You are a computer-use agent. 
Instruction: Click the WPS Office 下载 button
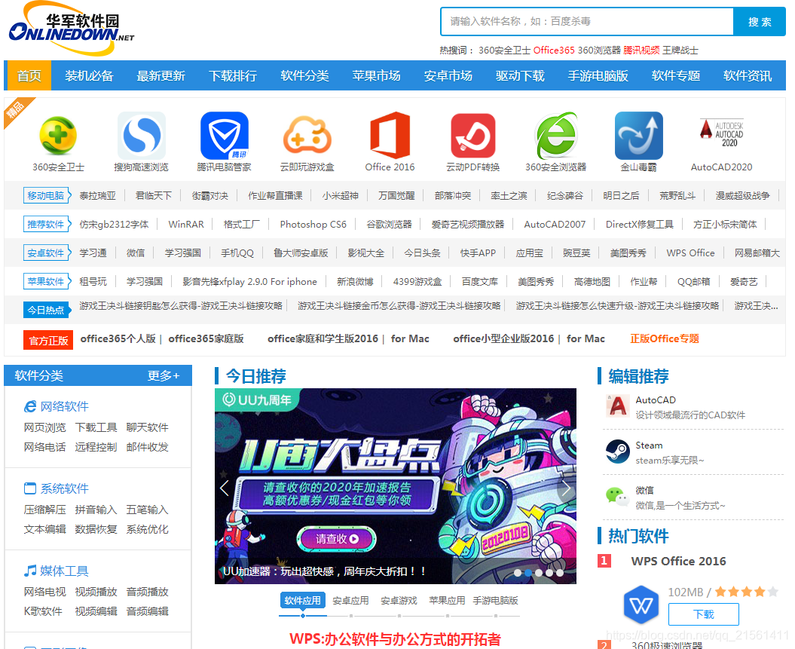click(x=703, y=614)
